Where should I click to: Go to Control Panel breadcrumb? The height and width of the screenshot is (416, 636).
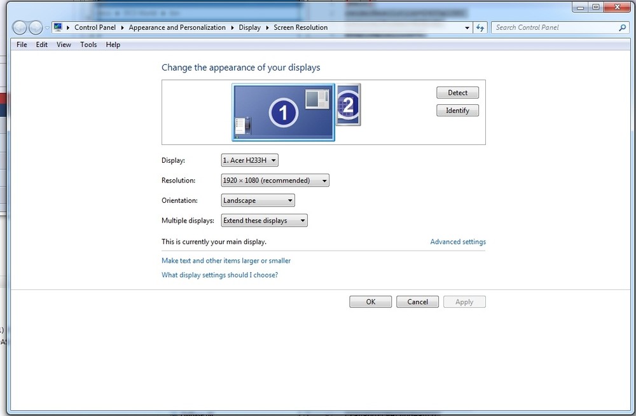95,27
